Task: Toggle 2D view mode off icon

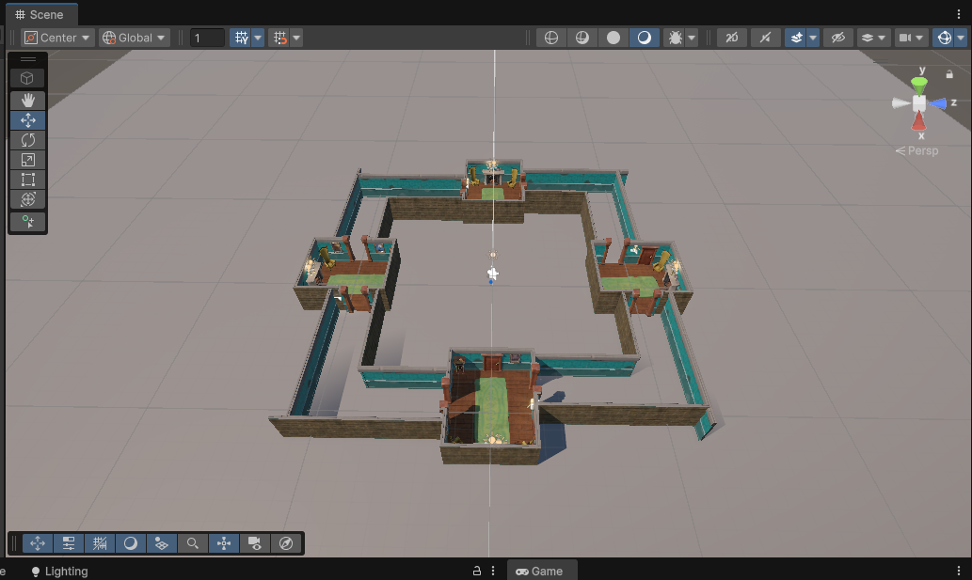Action: 732,38
